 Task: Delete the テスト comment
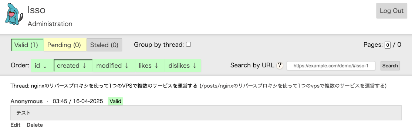pyautogui.click(x=35, y=125)
